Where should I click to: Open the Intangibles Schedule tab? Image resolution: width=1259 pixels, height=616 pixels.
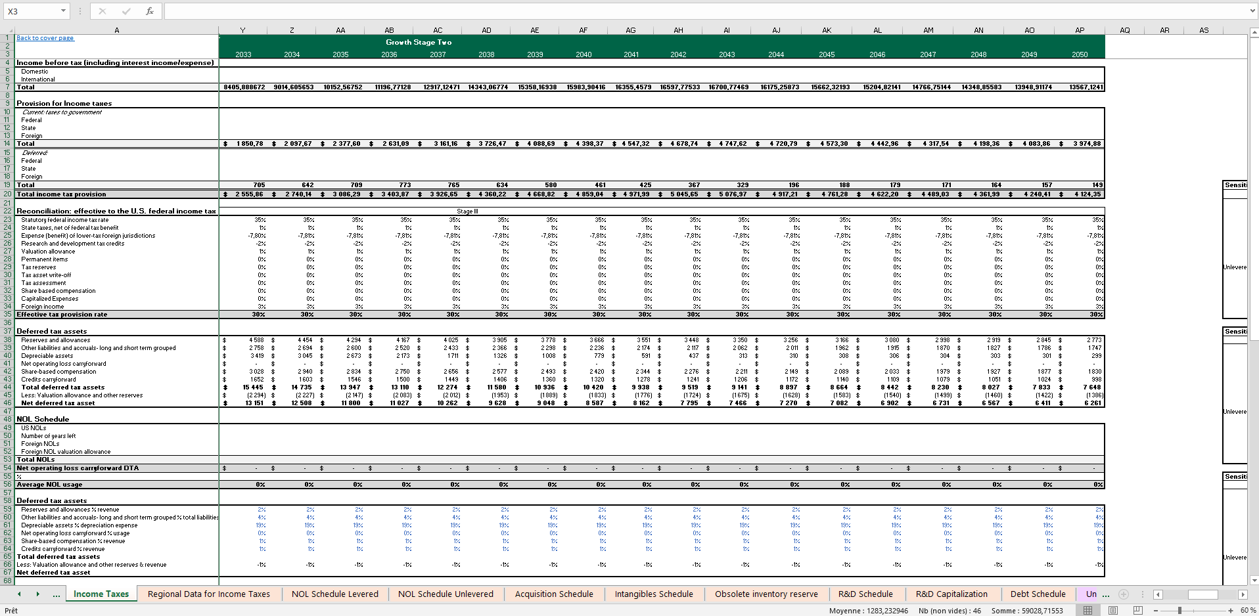coord(654,594)
